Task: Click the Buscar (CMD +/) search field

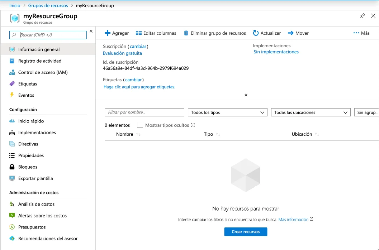Action: 48,35
